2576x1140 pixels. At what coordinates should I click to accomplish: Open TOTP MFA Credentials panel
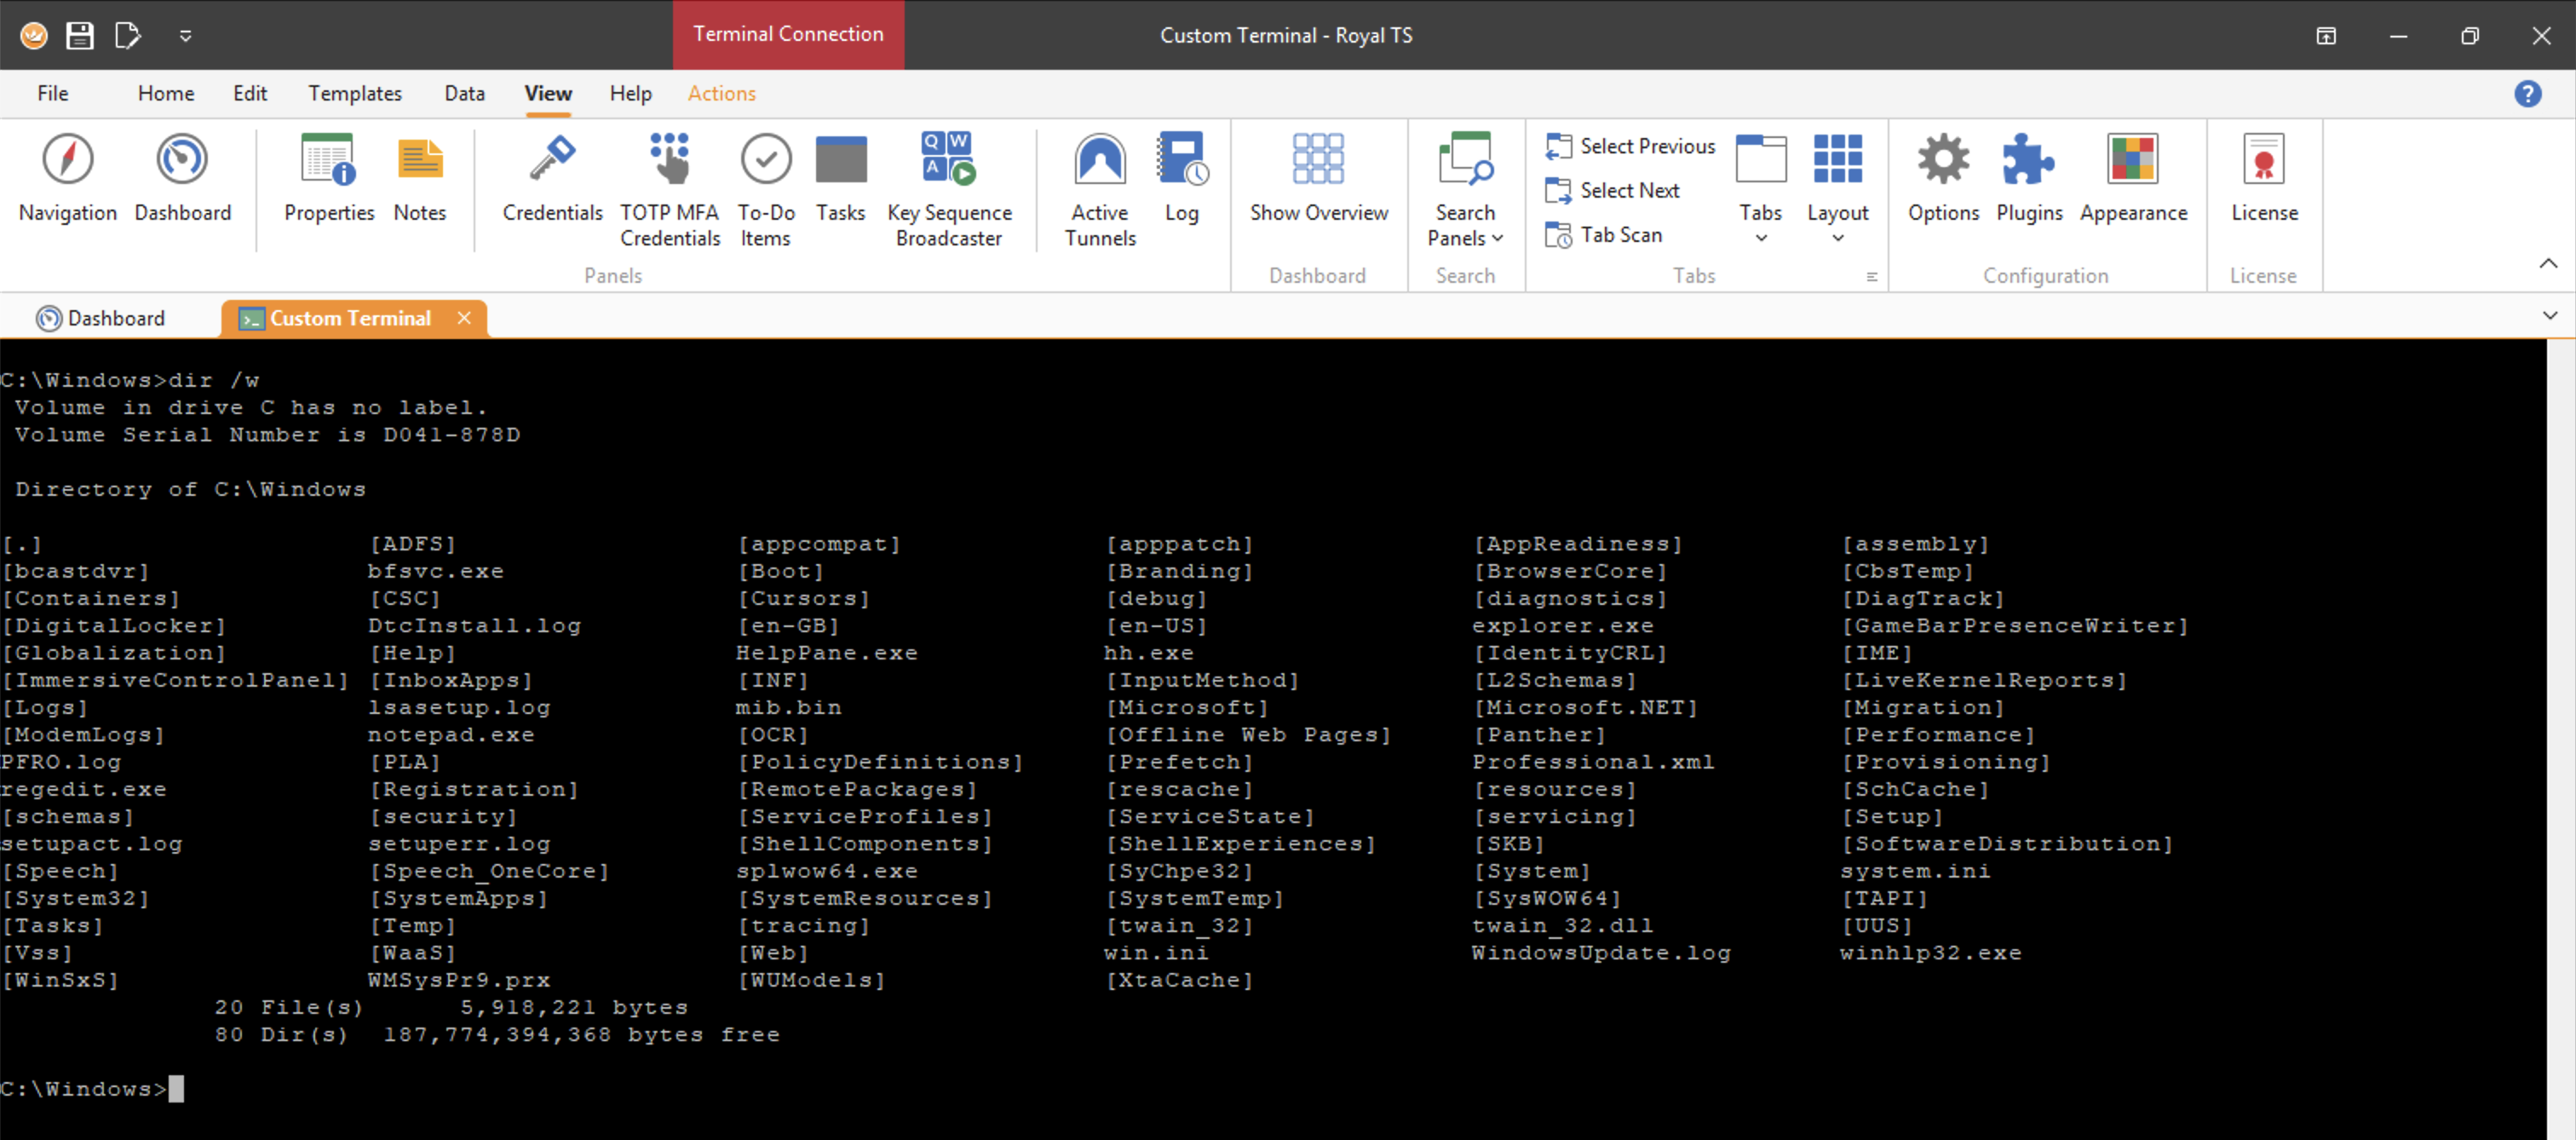click(670, 191)
